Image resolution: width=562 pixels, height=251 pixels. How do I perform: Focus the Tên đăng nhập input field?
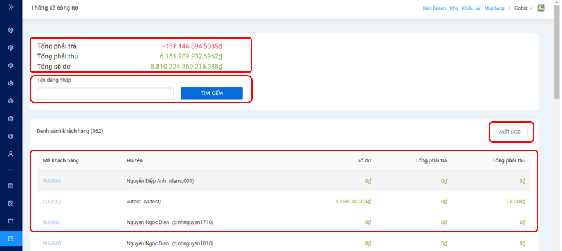pos(105,94)
